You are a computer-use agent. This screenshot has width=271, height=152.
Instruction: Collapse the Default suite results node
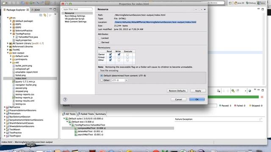[64, 119]
